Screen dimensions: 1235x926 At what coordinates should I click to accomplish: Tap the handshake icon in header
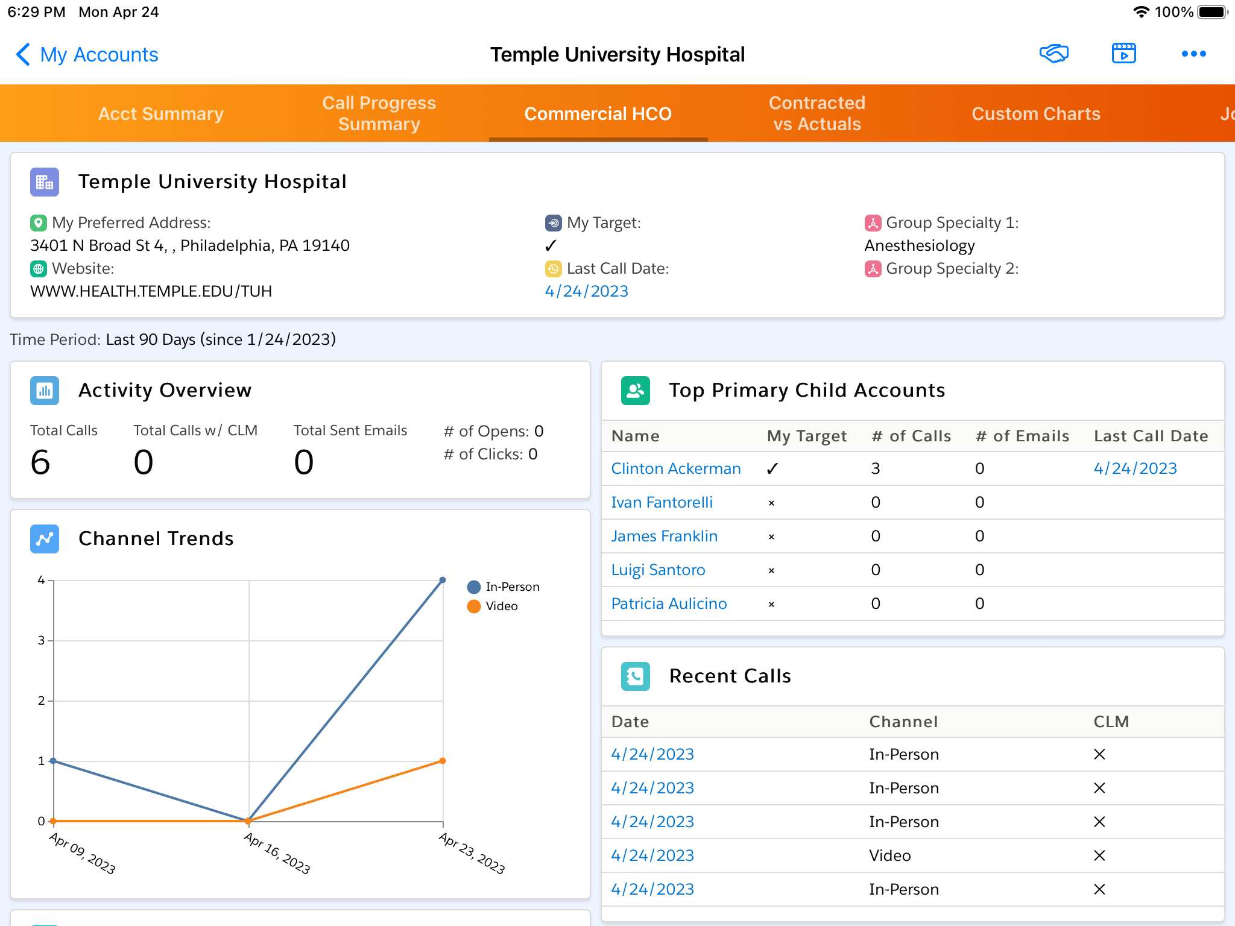1053,54
